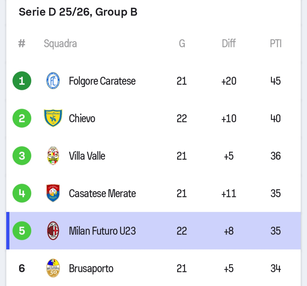Select the green position 5 badge
The width and height of the screenshot is (307, 286).
pos(22,231)
